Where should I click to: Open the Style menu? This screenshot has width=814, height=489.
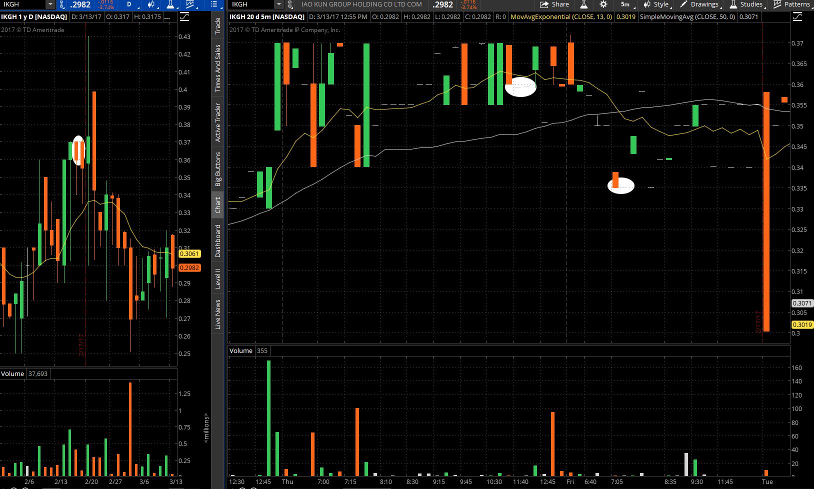656,4
